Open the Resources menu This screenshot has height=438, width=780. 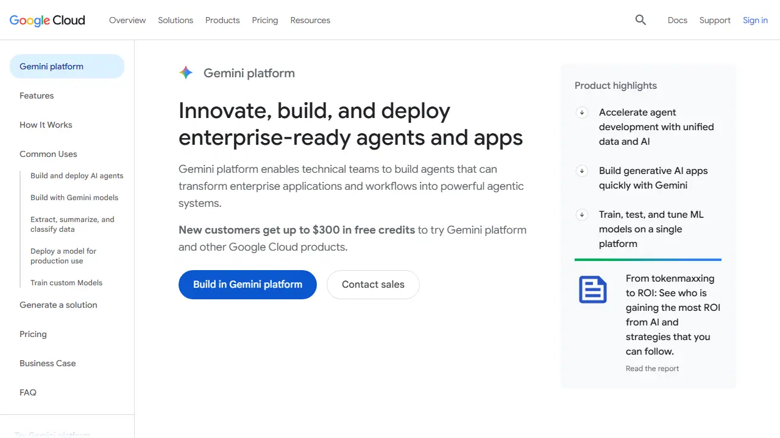click(310, 20)
